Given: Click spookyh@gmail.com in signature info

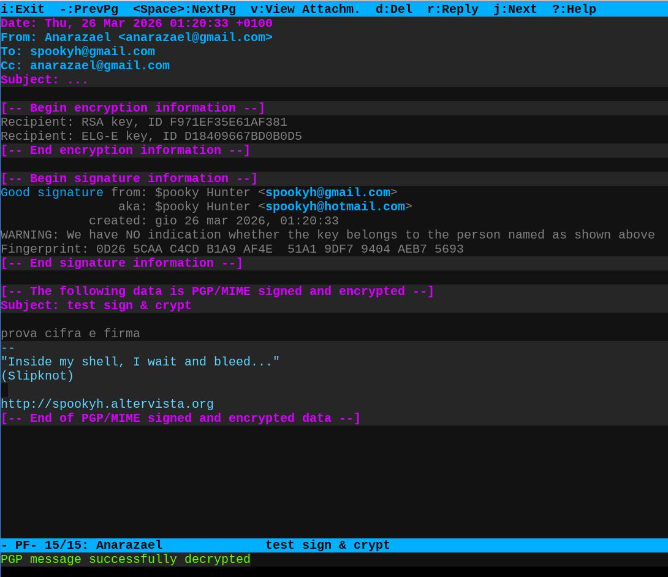Looking at the screenshot, I should point(327,193).
